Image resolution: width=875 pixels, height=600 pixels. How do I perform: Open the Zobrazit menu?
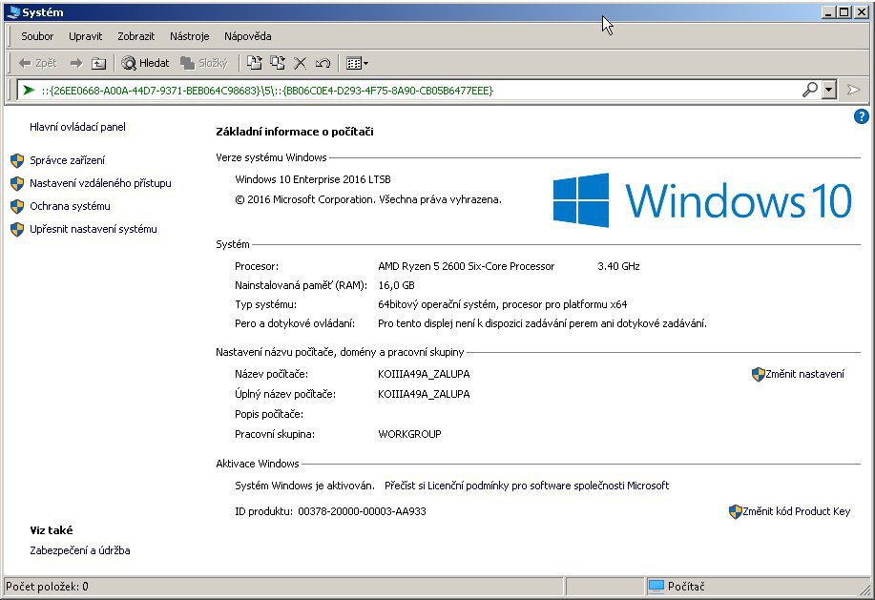pos(135,36)
